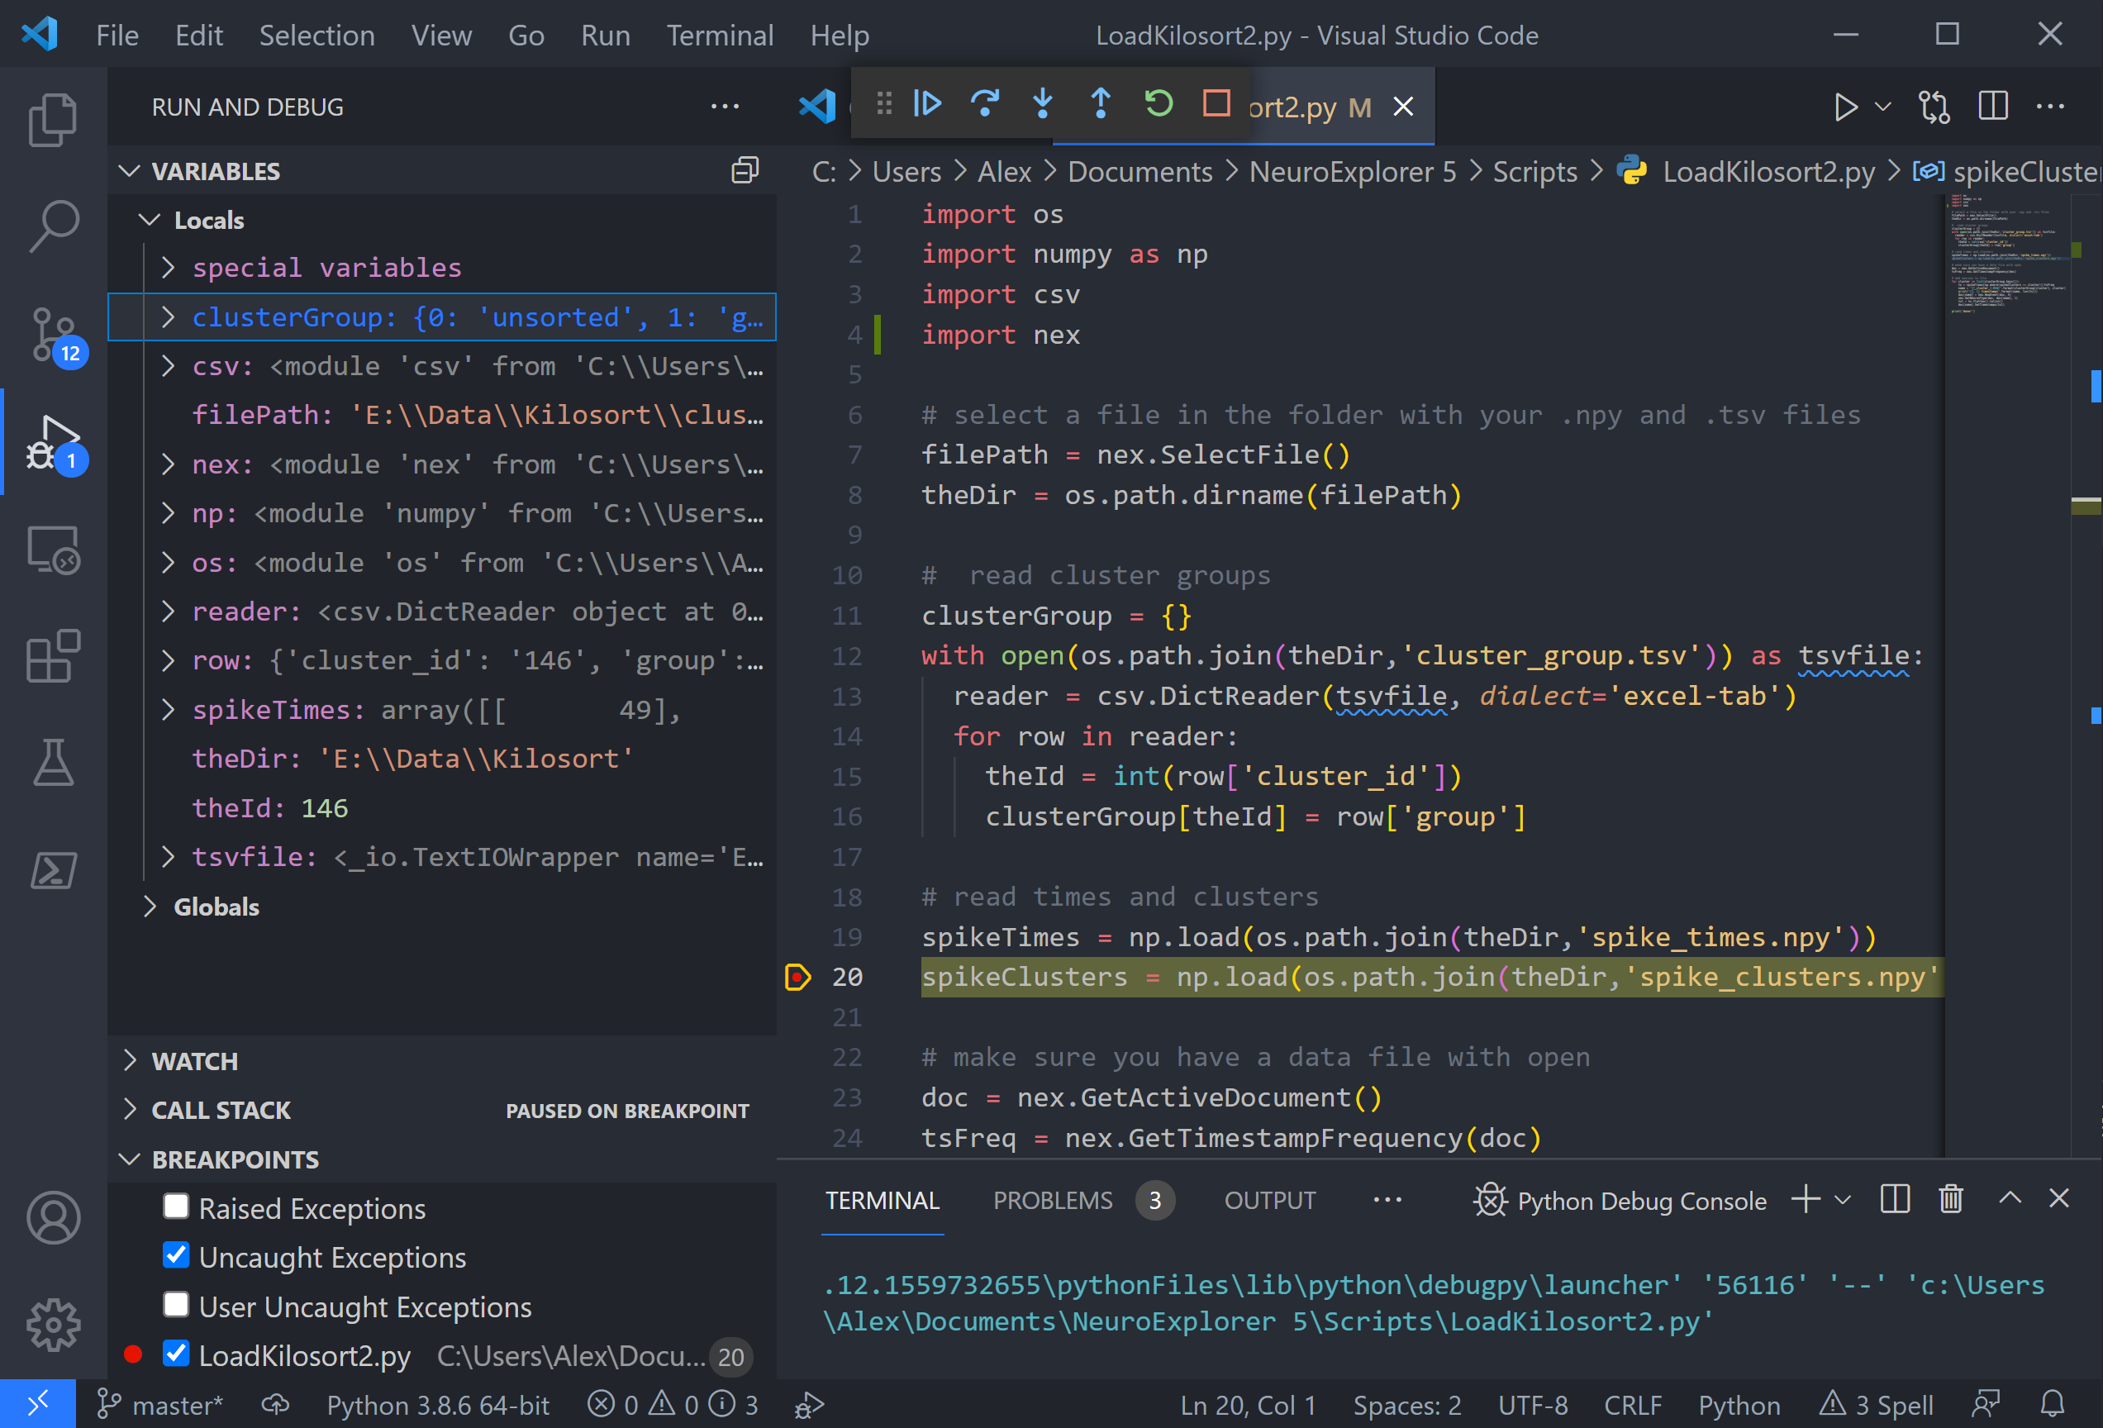2103x1428 pixels.
Task: Expand the row variable
Action: coord(169,660)
